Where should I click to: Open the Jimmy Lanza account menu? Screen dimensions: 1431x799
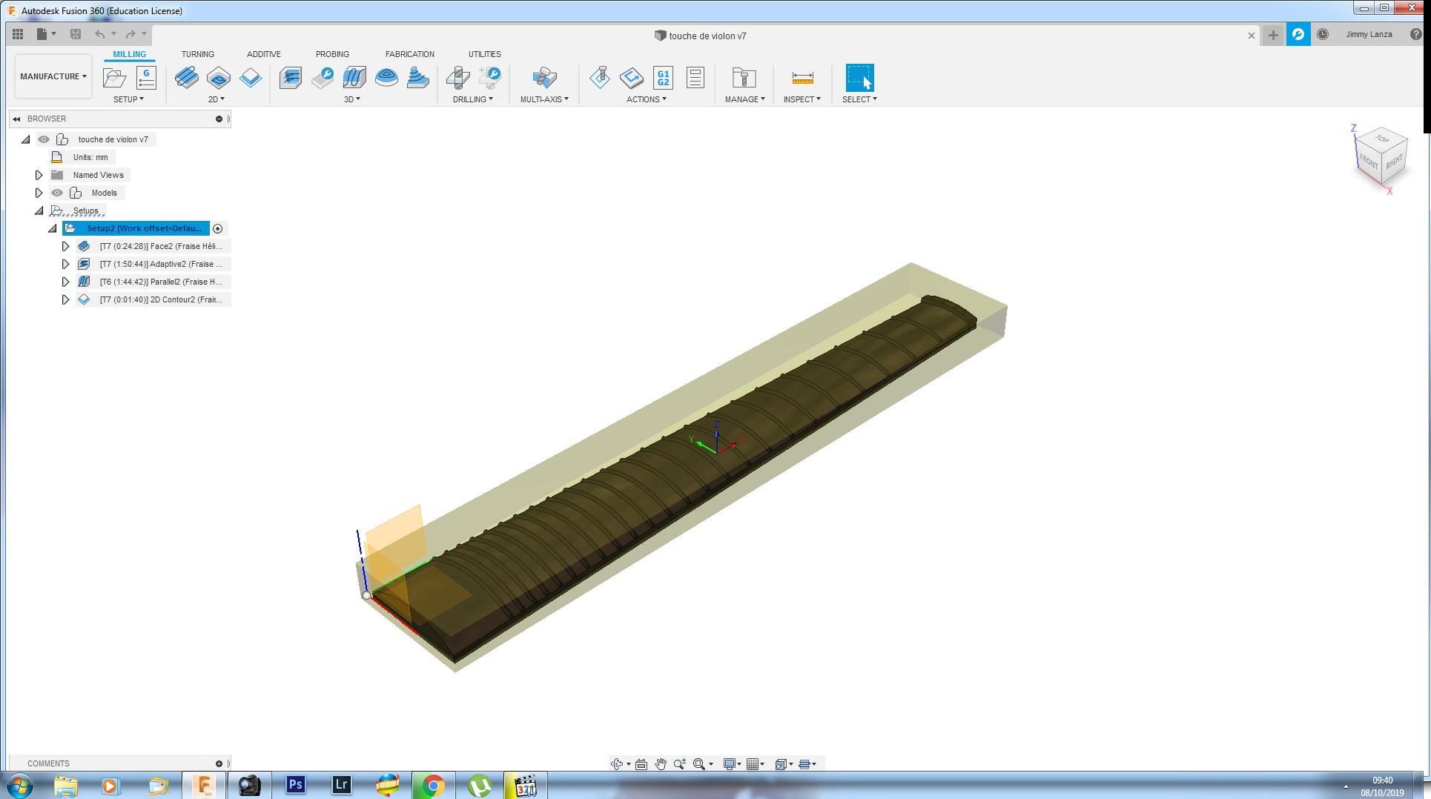tap(1369, 35)
